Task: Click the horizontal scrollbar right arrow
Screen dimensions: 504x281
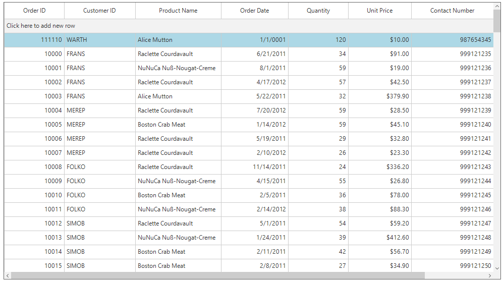Action: pyautogui.click(x=490, y=275)
